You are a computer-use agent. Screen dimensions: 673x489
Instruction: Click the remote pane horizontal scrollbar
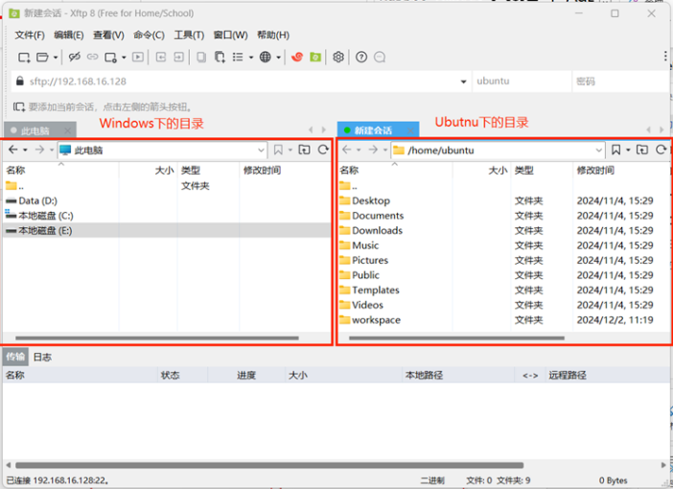click(x=456, y=338)
